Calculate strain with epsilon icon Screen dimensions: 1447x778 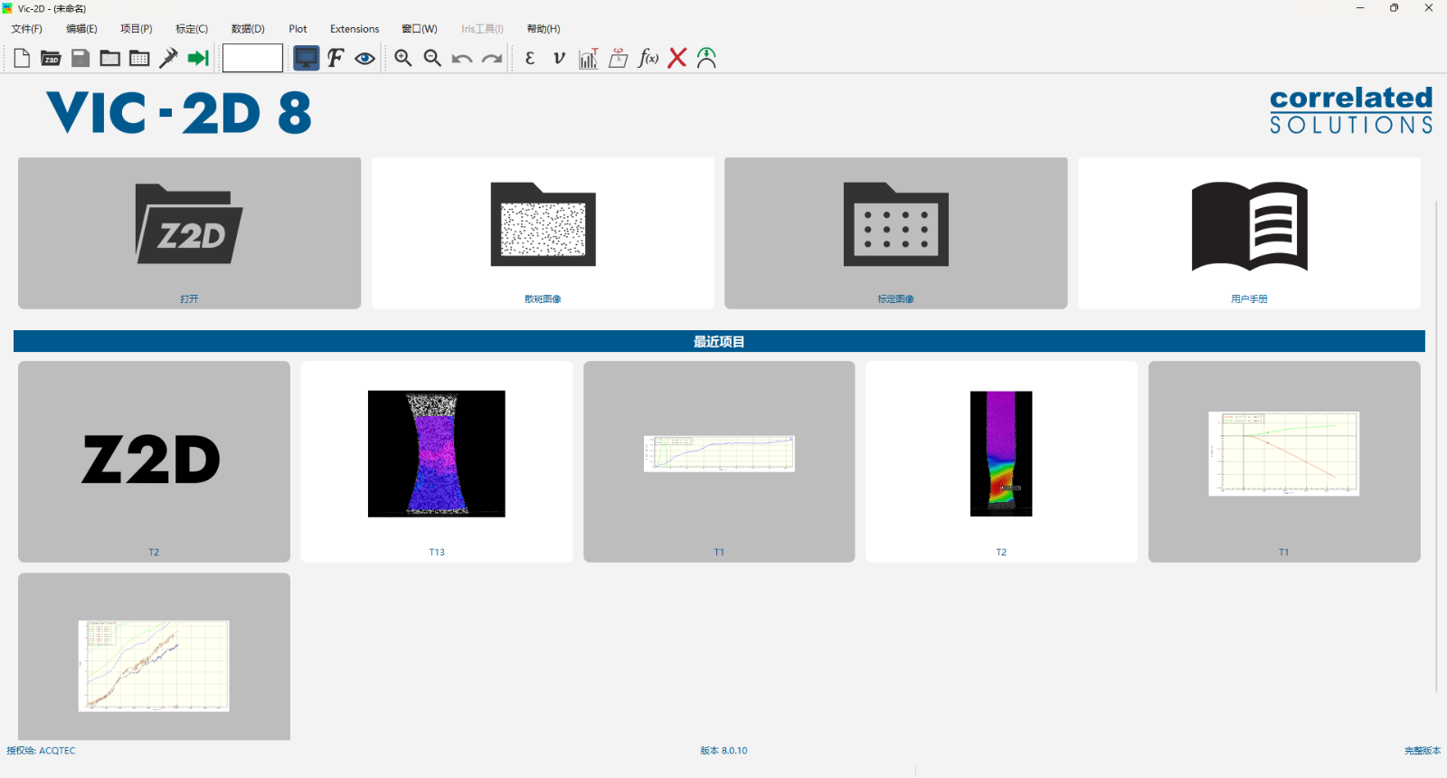point(530,58)
